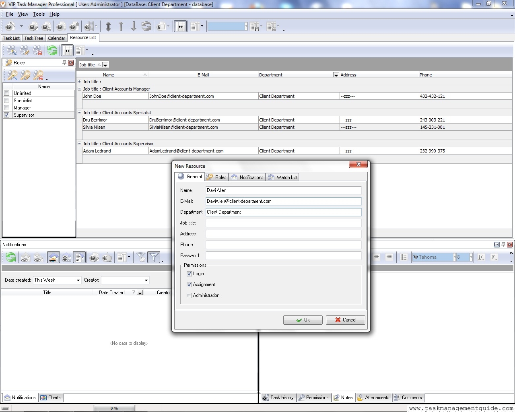The height and width of the screenshot is (412, 515).
Task: Click the New Role key icon
Action: click(12, 75)
